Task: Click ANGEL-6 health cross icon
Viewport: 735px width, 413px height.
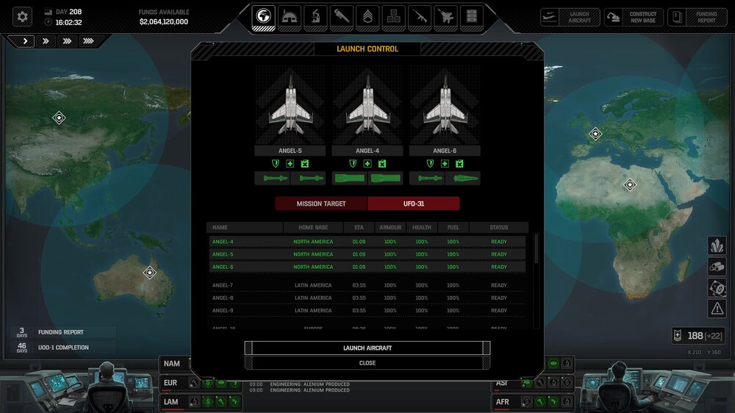Action: pos(445,164)
